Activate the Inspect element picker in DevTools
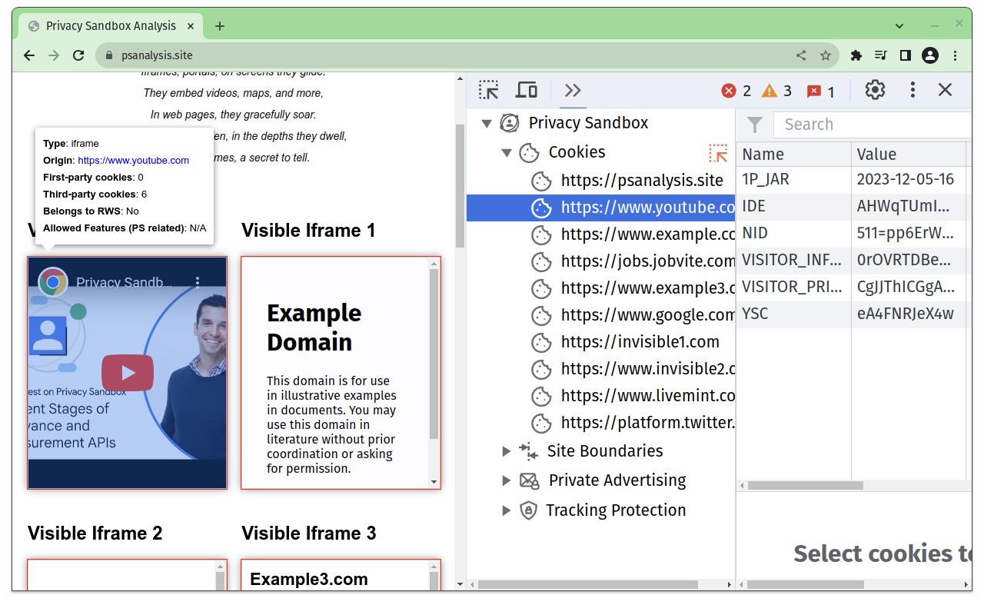 click(488, 90)
